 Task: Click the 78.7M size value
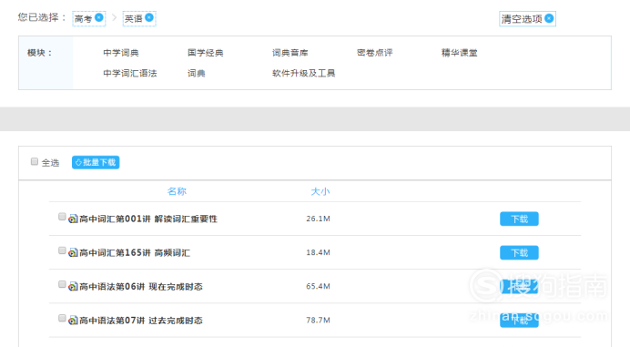(x=319, y=320)
